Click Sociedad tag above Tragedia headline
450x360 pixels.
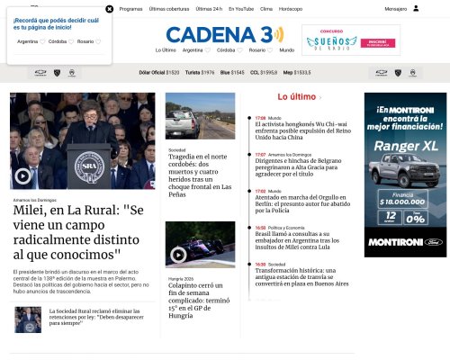coord(177,150)
